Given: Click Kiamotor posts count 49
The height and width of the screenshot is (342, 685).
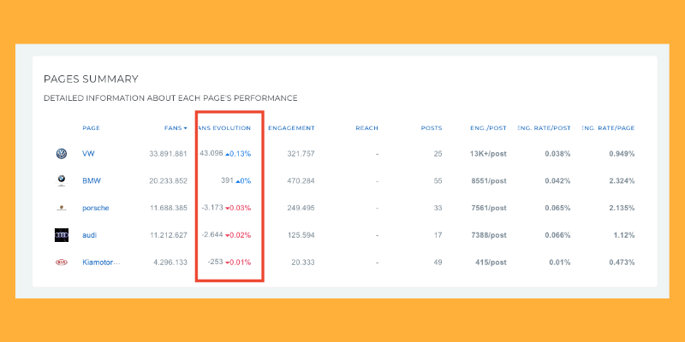Looking at the screenshot, I should [438, 262].
